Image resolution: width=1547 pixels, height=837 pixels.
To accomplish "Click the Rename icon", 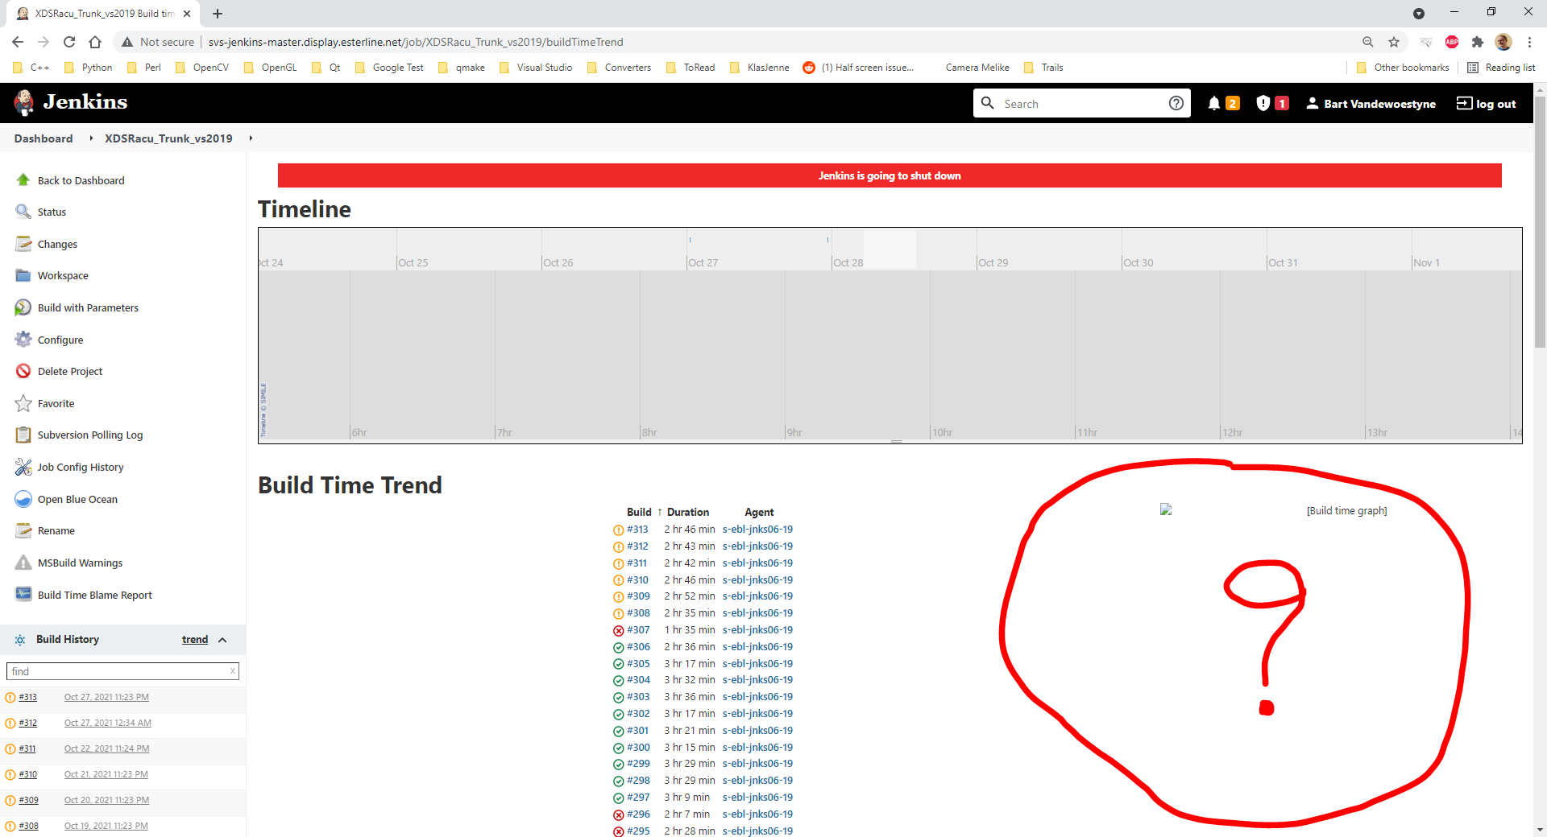I will coord(23,530).
